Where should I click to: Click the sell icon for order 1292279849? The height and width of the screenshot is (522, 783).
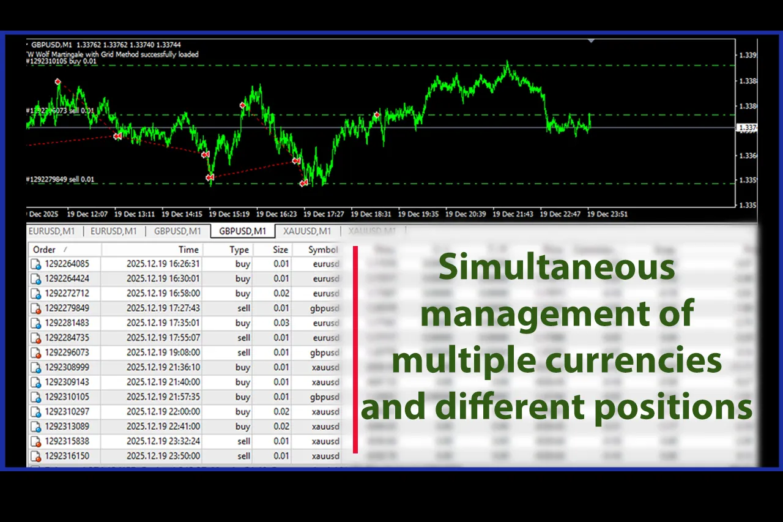[x=36, y=308]
